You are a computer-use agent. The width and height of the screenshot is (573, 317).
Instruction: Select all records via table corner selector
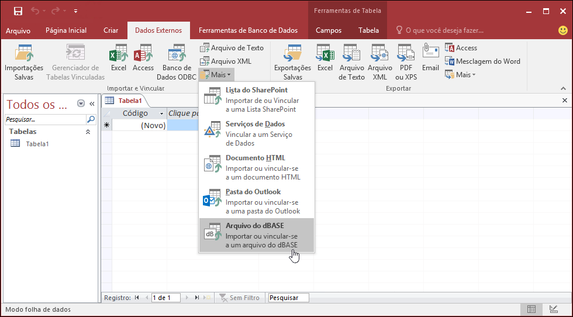coord(106,113)
